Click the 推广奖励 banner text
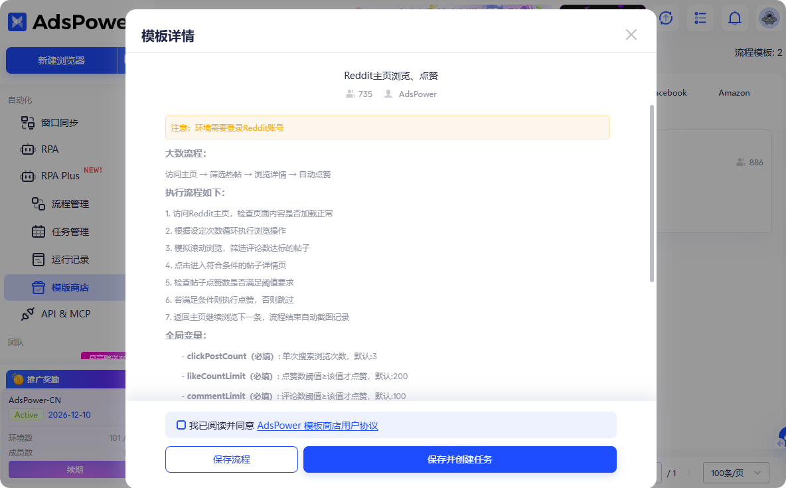Screen dimensions: 786x488 pyautogui.click(x=43, y=380)
